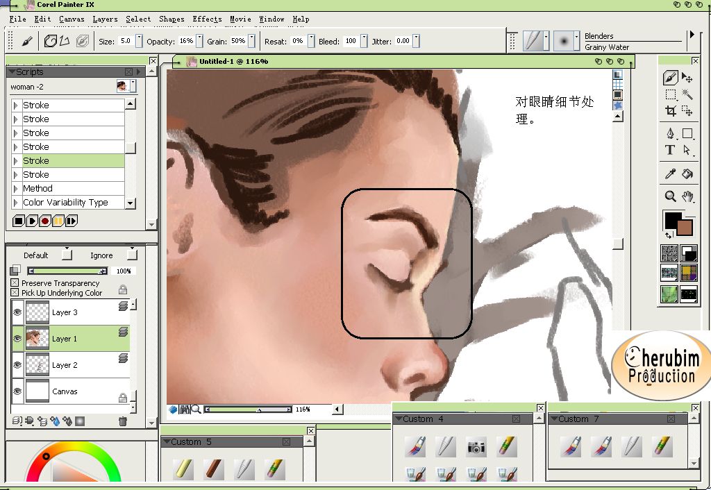Open the Ignore composite depth dropdown

(x=132, y=254)
